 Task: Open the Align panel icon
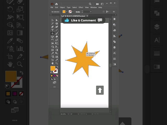click(x=114, y=36)
